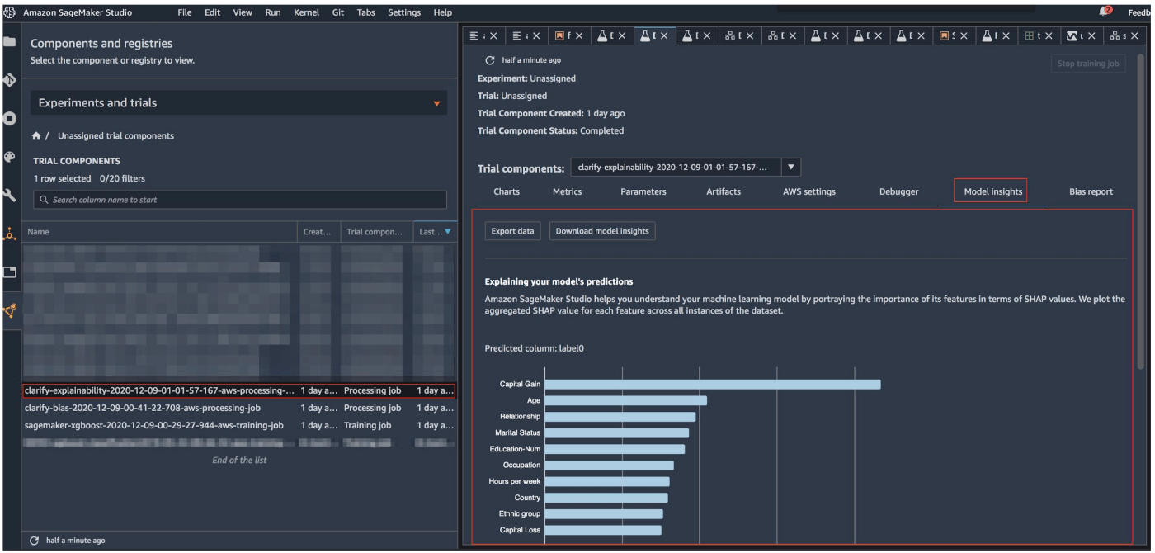Switch to the Bias report tab

[x=1091, y=191]
